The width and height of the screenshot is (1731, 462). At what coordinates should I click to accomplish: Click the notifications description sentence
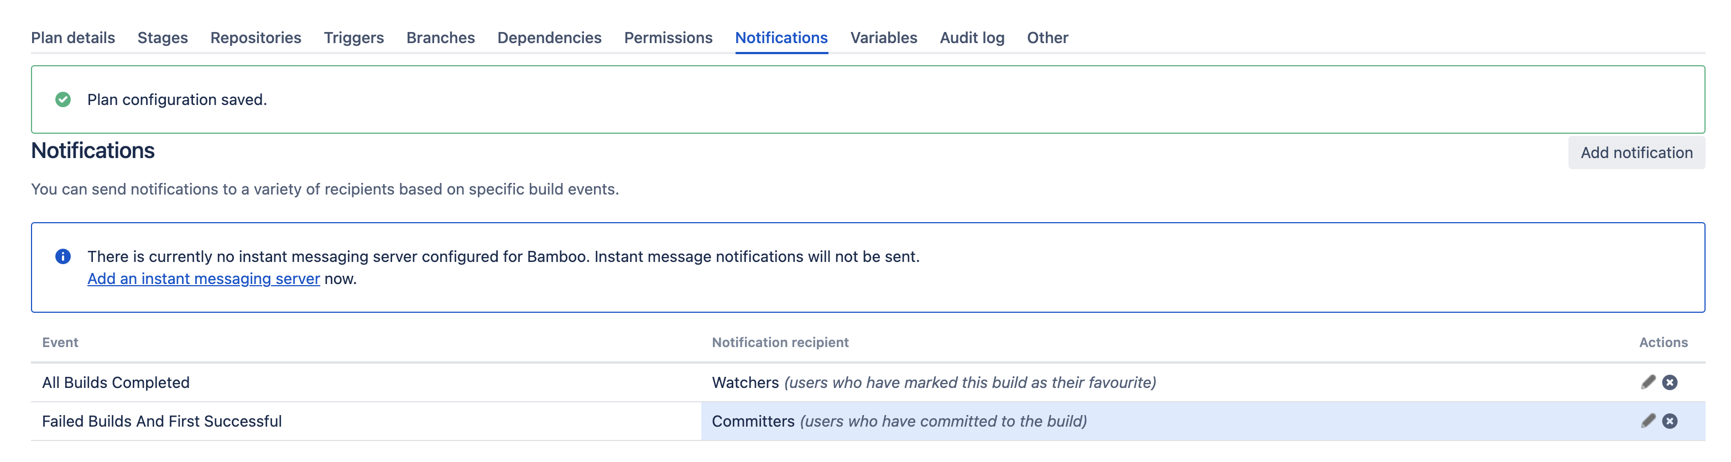click(x=325, y=190)
